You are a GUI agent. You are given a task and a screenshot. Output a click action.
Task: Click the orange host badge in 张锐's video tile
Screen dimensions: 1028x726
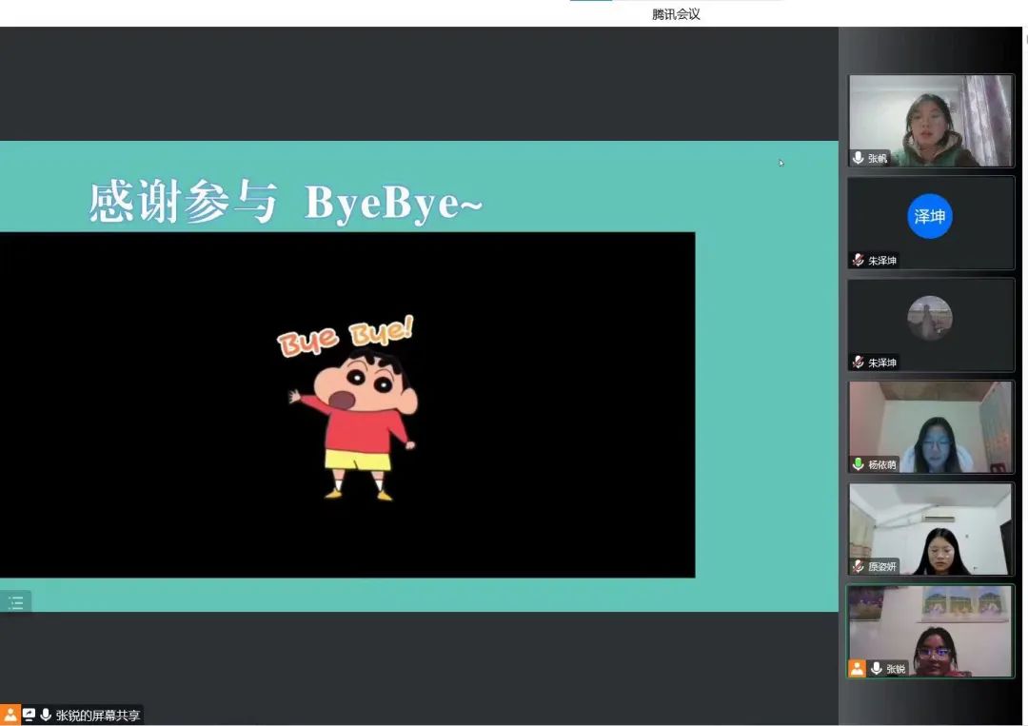tap(857, 668)
